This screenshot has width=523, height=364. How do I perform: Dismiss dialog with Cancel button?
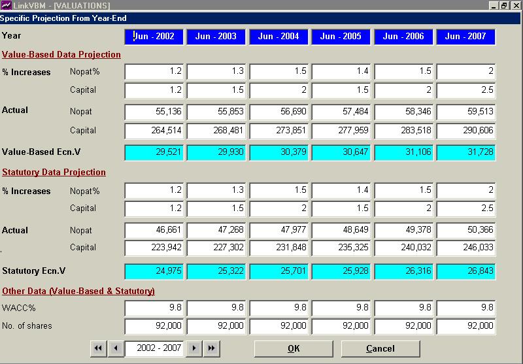click(x=380, y=349)
